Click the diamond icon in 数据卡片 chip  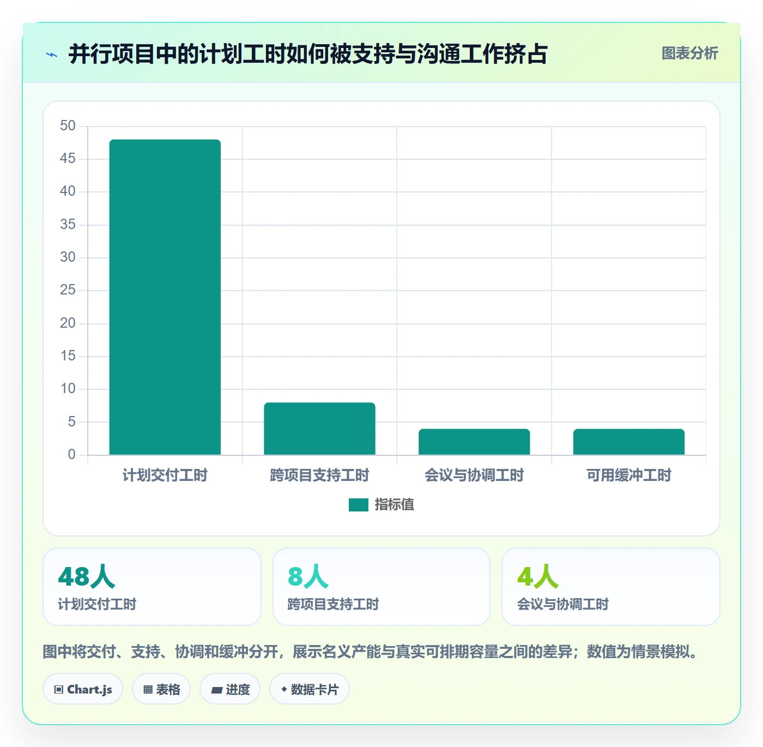pos(284,689)
